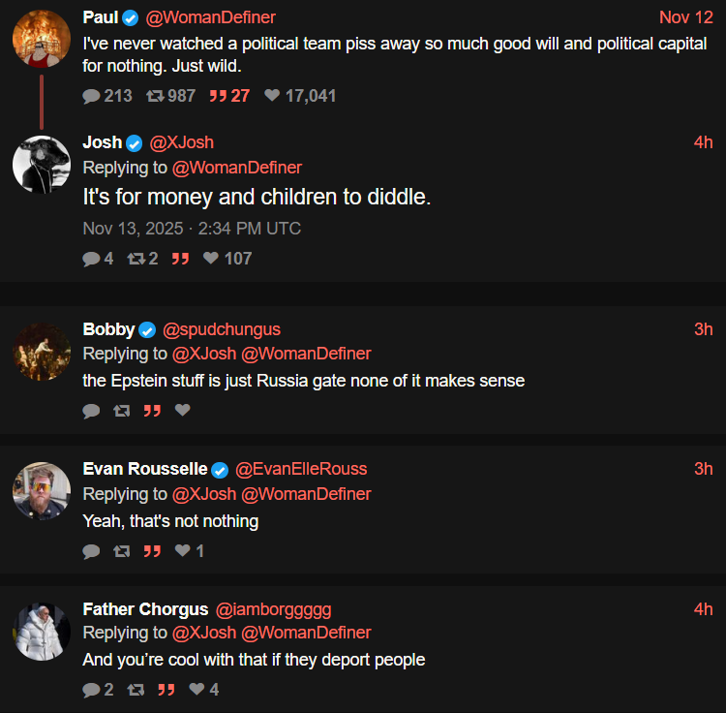
Task: Click reply icon on Paul's tweet
Action: [92, 96]
